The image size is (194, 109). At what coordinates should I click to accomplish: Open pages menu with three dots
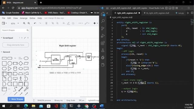coord(34,100)
